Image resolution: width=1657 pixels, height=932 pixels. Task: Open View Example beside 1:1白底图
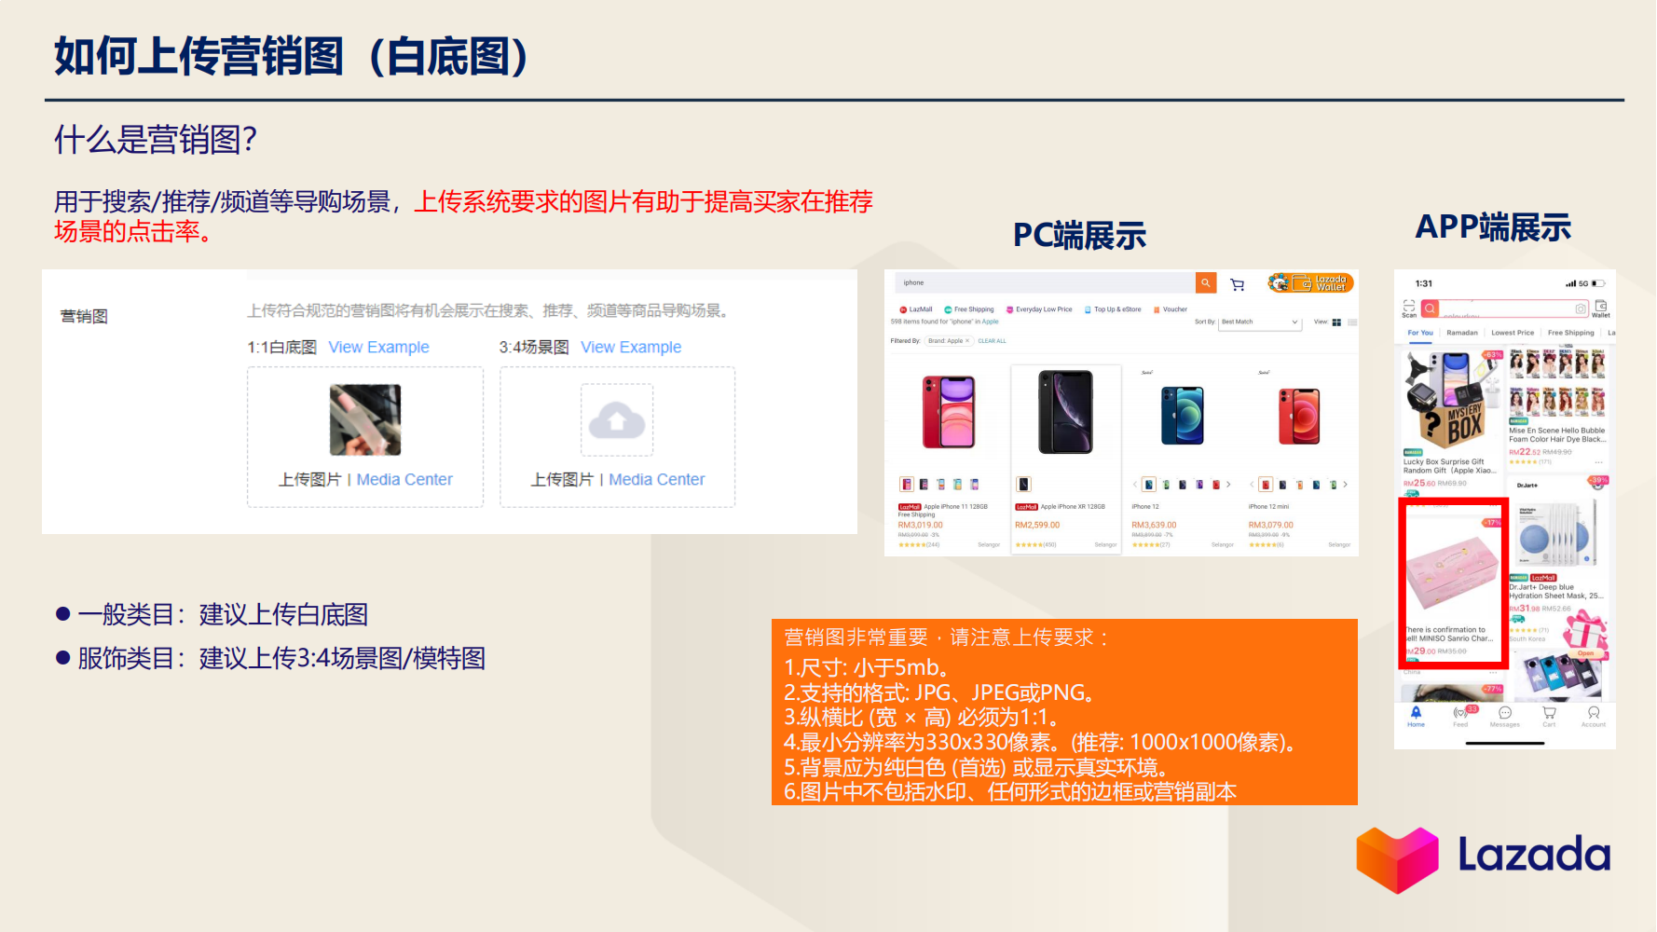(378, 347)
